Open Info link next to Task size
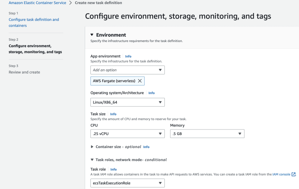 (113, 114)
